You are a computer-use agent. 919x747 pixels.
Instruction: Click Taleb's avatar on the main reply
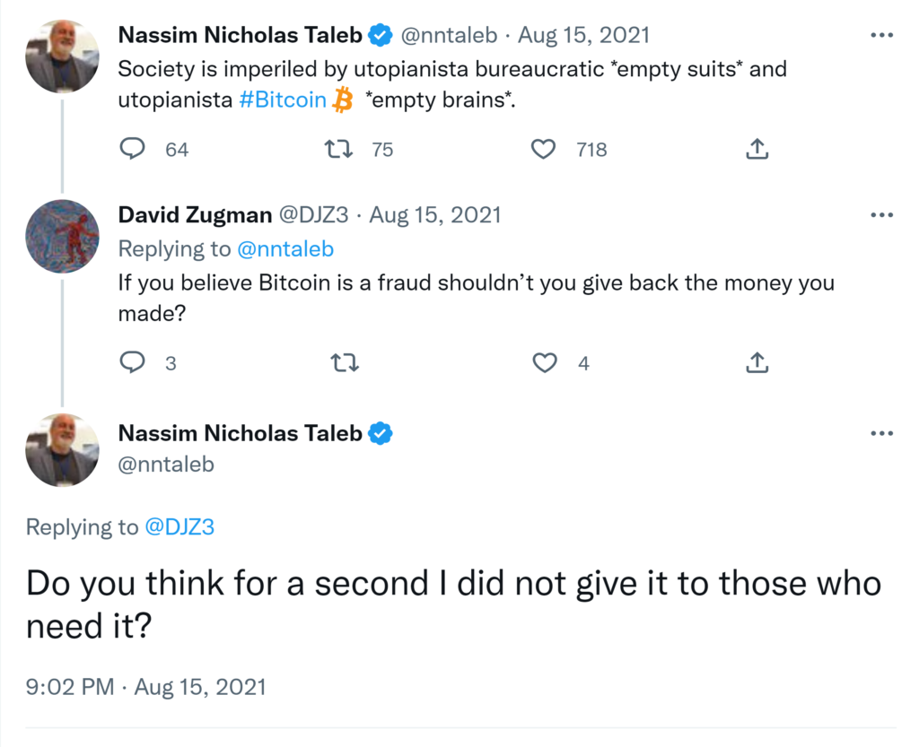63,450
